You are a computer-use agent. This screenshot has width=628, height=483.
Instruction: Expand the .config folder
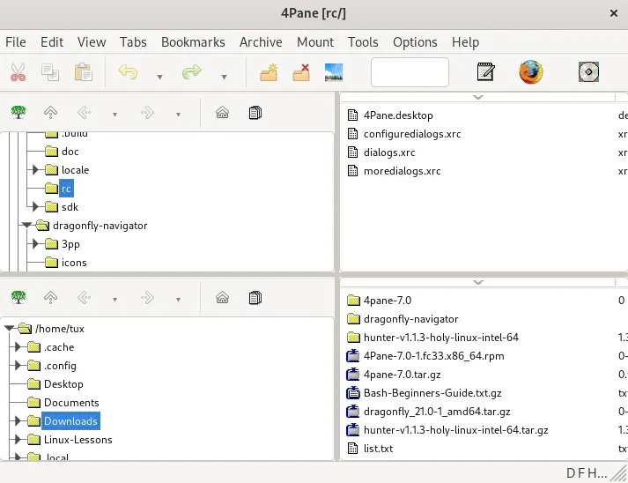click(x=18, y=365)
